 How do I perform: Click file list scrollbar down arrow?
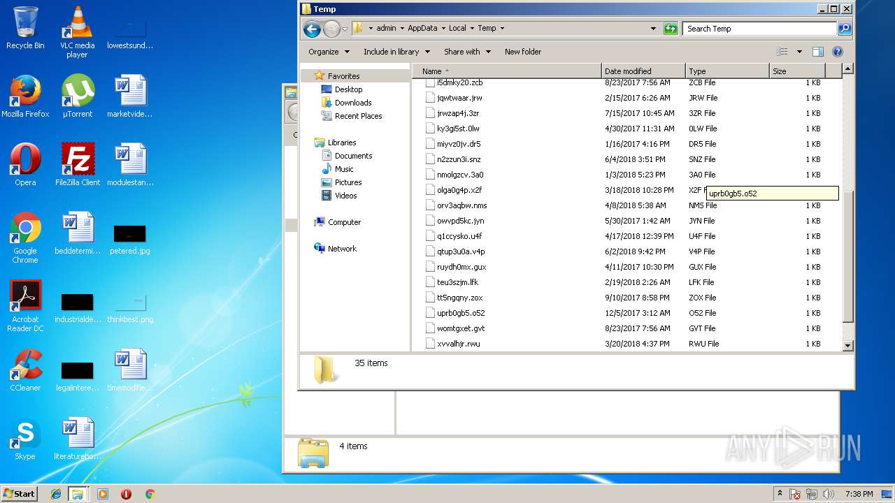(847, 345)
